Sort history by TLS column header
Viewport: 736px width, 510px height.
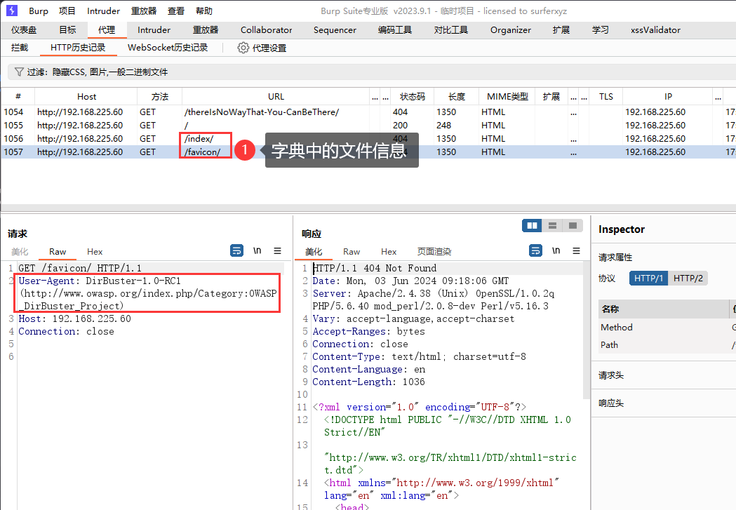pos(606,96)
